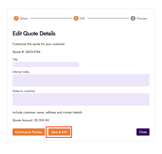Click the Quote Amount 20,100.00 text

pos(31,120)
